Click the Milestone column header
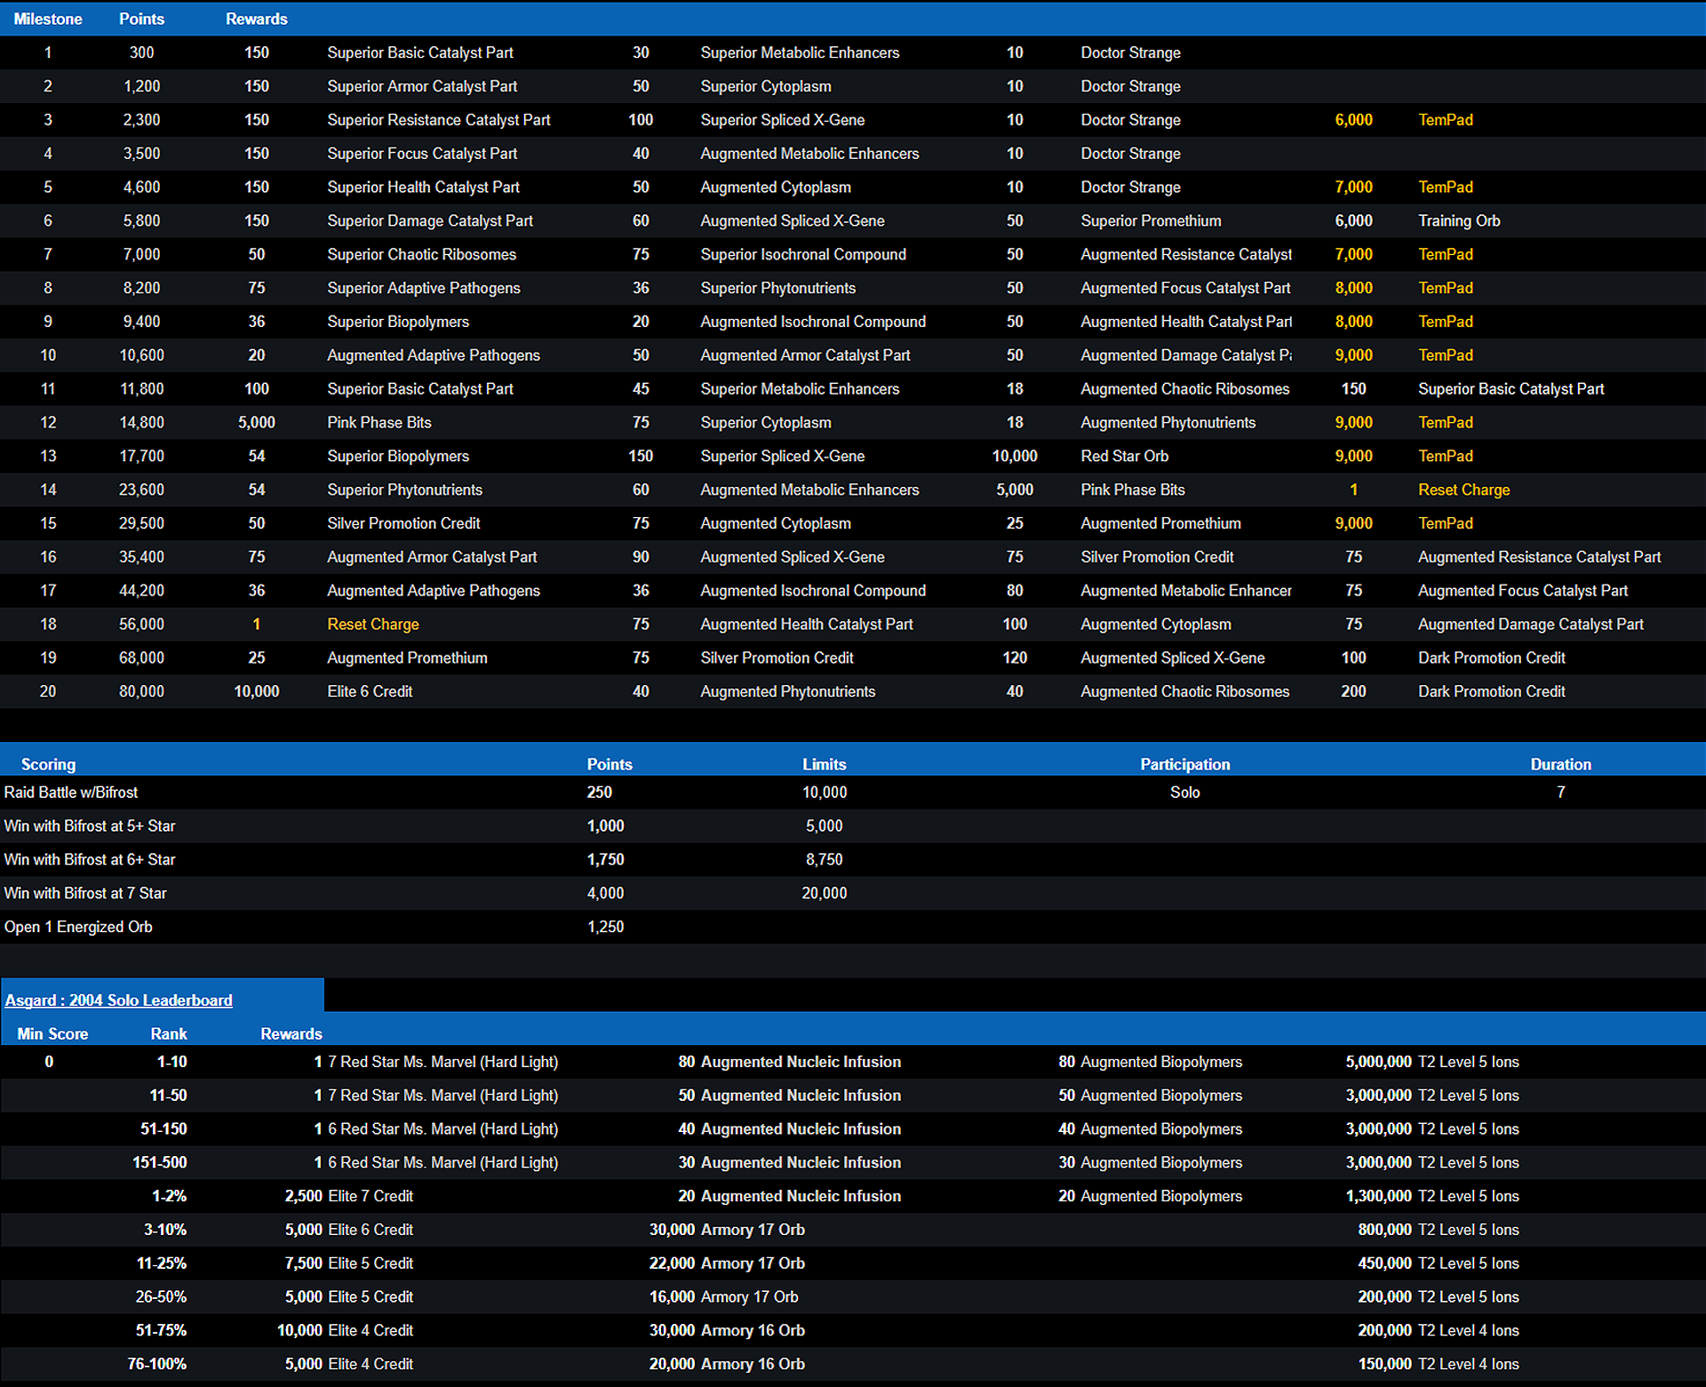The width and height of the screenshot is (1706, 1387). [x=48, y=19]
